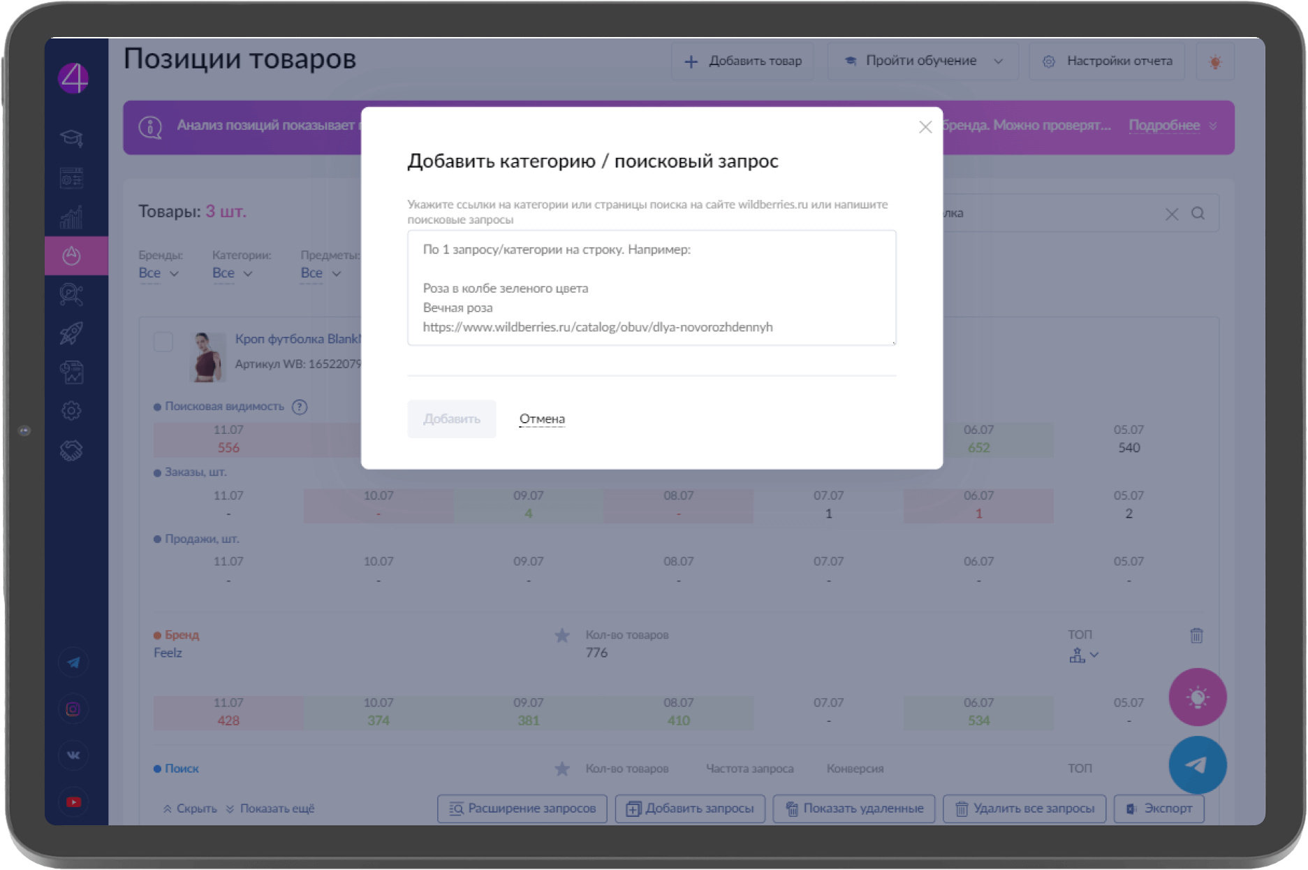Open the YouTube icon in sidebar
Image resolution: width=1308 pixels, height=870 pixels.
(x=73, y=802)
